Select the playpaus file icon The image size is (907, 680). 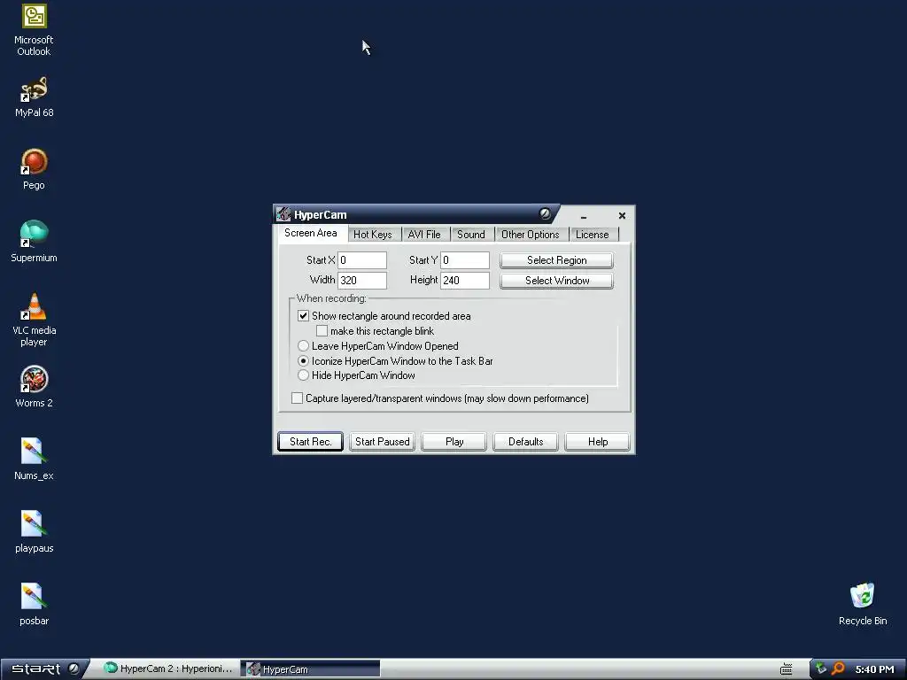pos(34,532)
